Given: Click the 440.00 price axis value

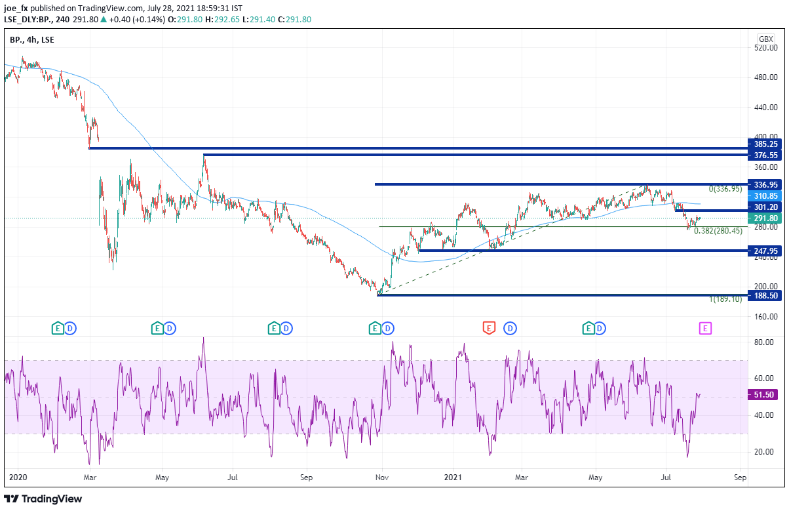Looking at the screenshot, I should [x=765, y=108].
